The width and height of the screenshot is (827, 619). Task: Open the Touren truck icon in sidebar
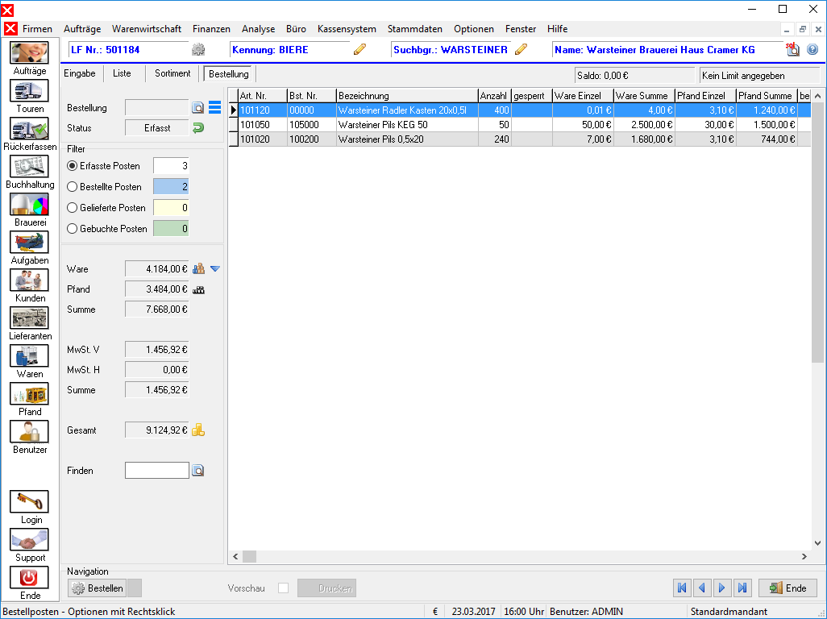29,91
